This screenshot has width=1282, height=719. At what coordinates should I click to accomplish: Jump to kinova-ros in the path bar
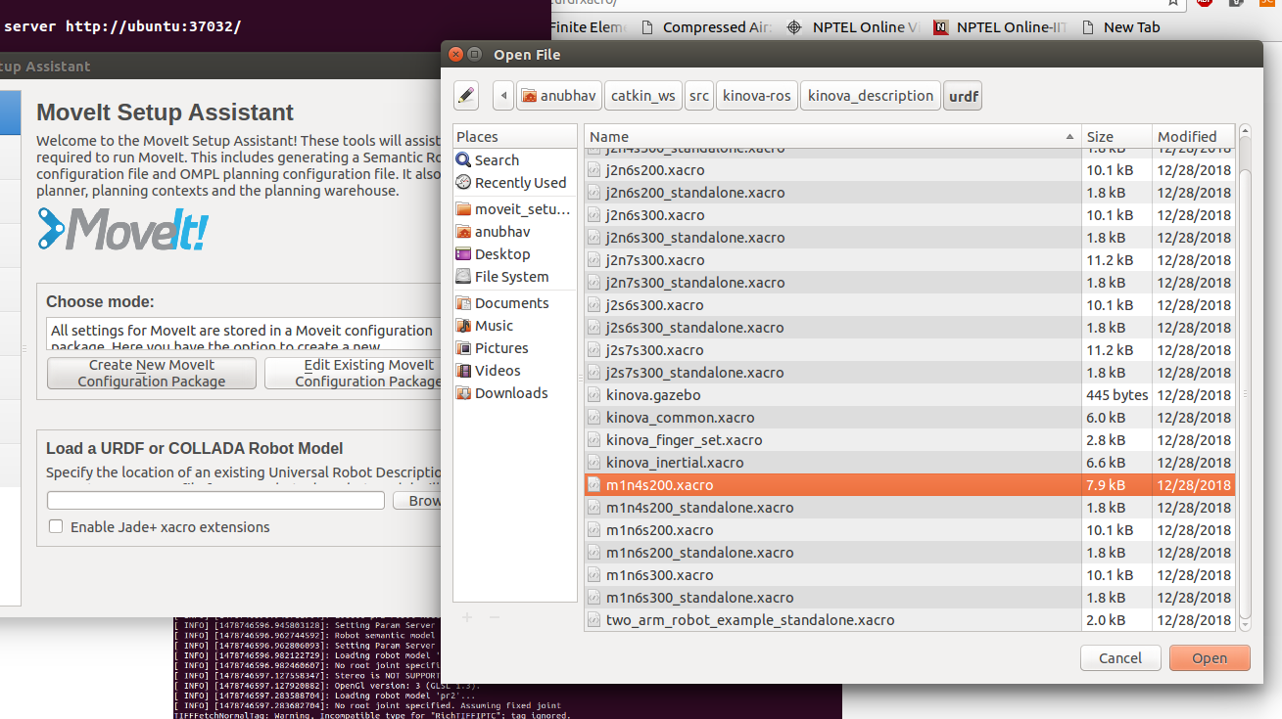click(x=757, y=96)
